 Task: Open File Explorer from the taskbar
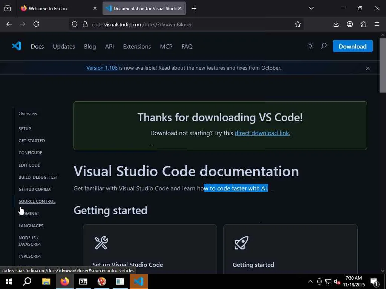pos(46,281)
